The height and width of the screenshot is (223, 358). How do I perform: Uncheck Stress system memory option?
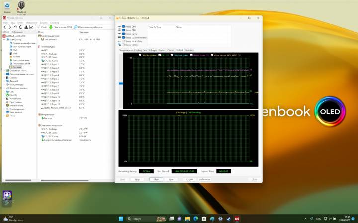click(x=123, y=37)
